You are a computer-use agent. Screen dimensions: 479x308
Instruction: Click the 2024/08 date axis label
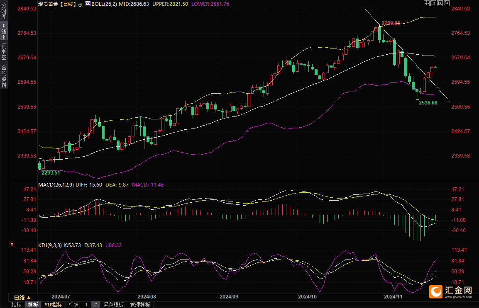click(x=147, y=296)
